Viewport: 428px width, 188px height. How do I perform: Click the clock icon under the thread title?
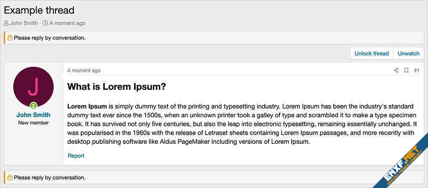(x=45, y=23)
